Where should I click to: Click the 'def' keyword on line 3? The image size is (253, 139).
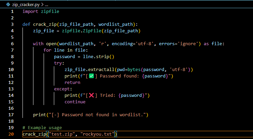[x=27, y=24]
